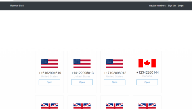The height and width of the screenshot is (109, 192).
Task: Go to Sign Up in navbar
Action: click(172, 6)
